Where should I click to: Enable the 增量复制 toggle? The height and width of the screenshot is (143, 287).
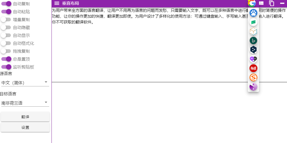coord(6,19)
